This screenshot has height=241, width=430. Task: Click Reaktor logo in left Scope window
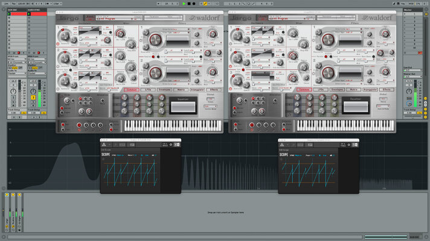click(104, 145)
